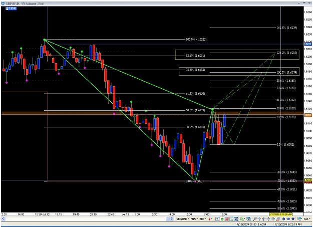Image resolution: width=313 pixels, height=227 pixels.
Task: Click the third blue square alignment icon
Action: (293, 219)
